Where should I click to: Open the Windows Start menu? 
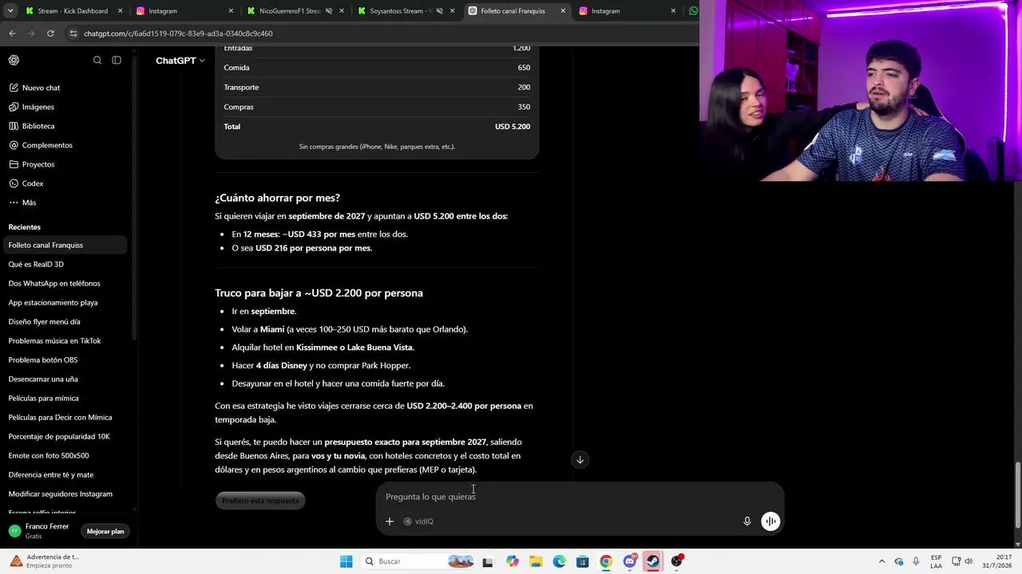pyautogui.click(x=346, y=561)
